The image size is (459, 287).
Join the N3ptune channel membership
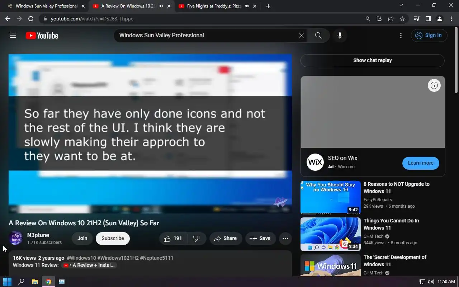pos(82,239)
